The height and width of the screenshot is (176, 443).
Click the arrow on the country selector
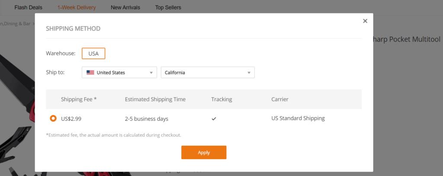(151, 73)
